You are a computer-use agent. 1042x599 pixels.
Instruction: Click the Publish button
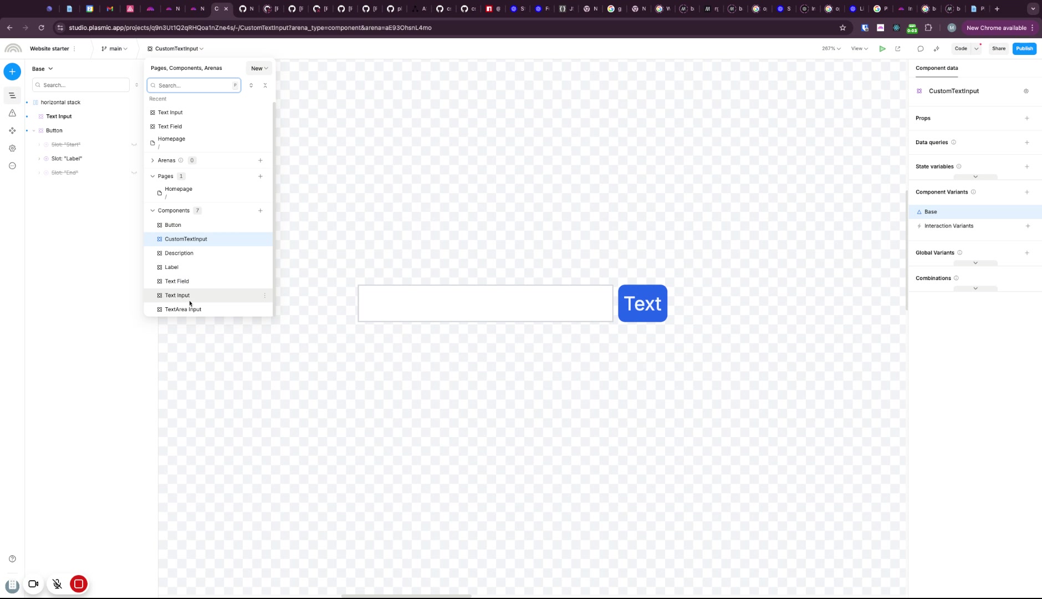pyautogui.click(x=1024, y=49)
